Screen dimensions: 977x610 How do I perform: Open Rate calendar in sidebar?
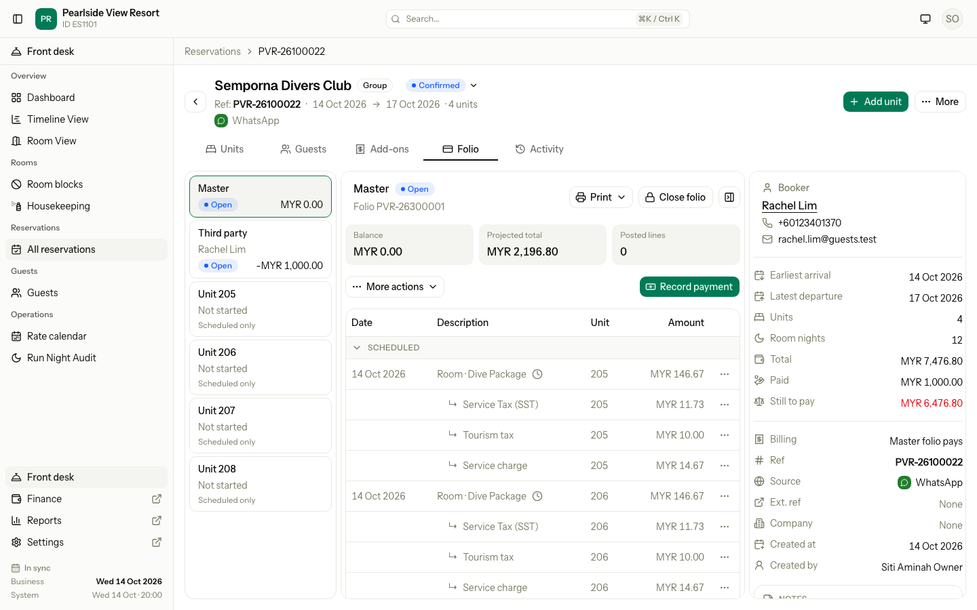(x=87, y=336)
